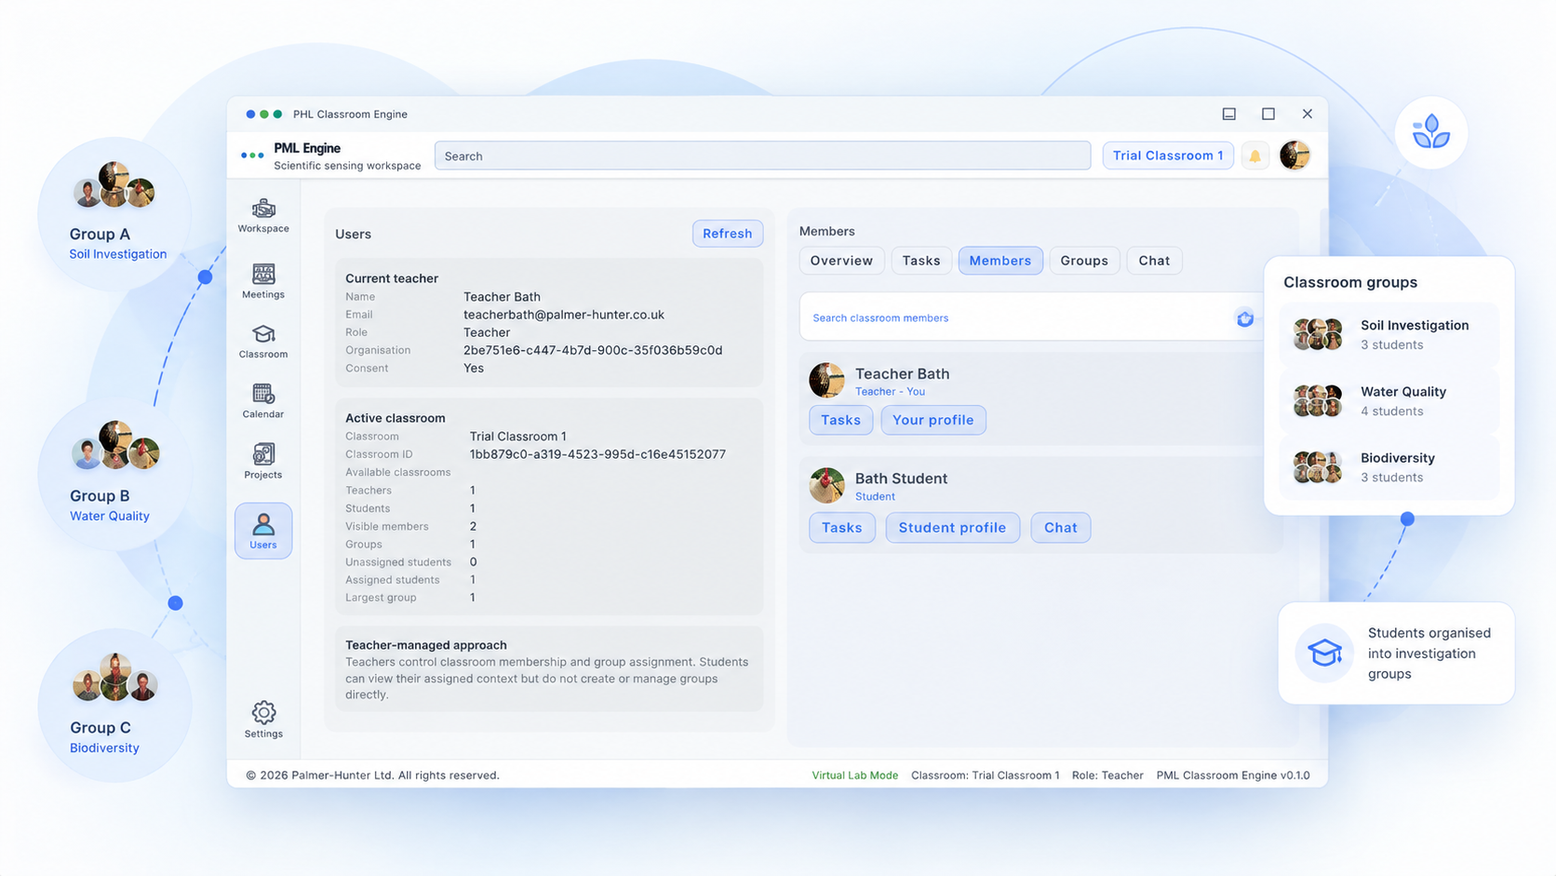1556x876 pixels.
Task: Switch to the Tasks tab
Action: click(x=921, y=261)
